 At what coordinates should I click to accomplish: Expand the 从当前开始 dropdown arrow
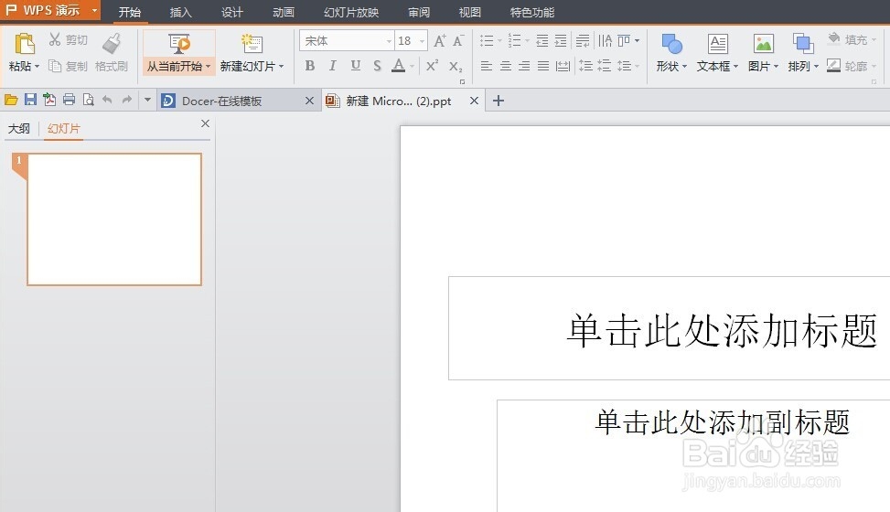tap(209, 67)
